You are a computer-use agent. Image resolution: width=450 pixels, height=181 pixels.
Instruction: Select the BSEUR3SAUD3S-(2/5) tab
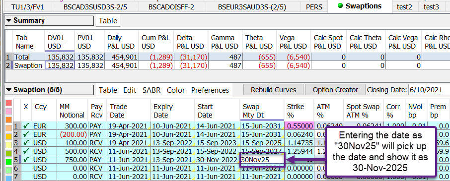pos(252,6)
